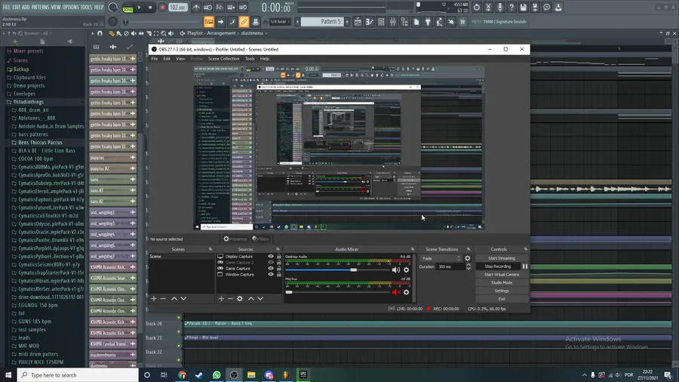Open the mixer from FL Studio toolbar
The width and height of the screenshot is (679, 382).
click(x=393, y=22)
